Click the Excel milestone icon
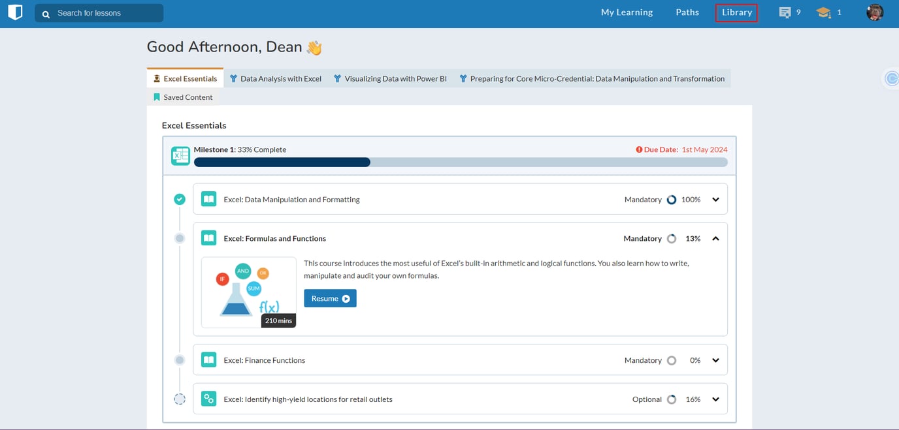The image size is (899, 430). (180, 156)
